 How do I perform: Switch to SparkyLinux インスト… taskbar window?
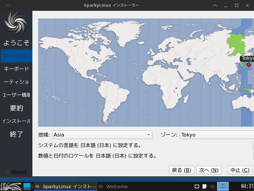click(66, 187)
